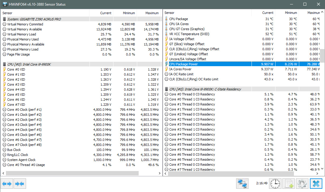Select Core #2 Thread 1 C0 Residency row
This screenshot has height=192, width=325.
241,119
